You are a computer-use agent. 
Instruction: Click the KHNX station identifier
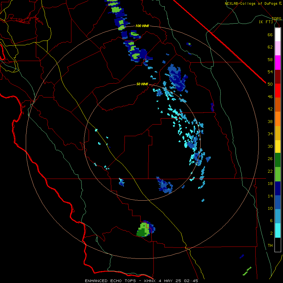(150, 281)
